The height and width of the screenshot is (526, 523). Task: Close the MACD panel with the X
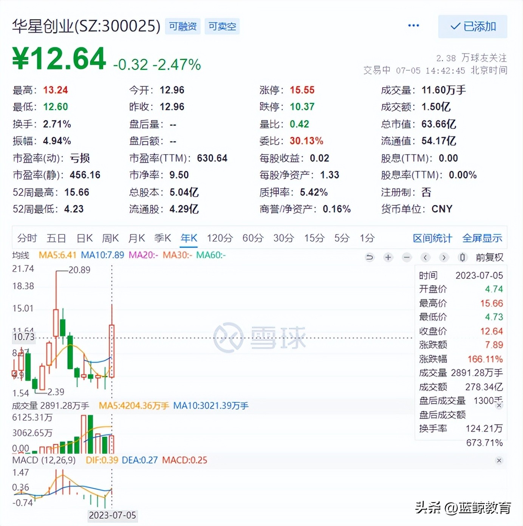pyautogui.click(x=499, y=461)
